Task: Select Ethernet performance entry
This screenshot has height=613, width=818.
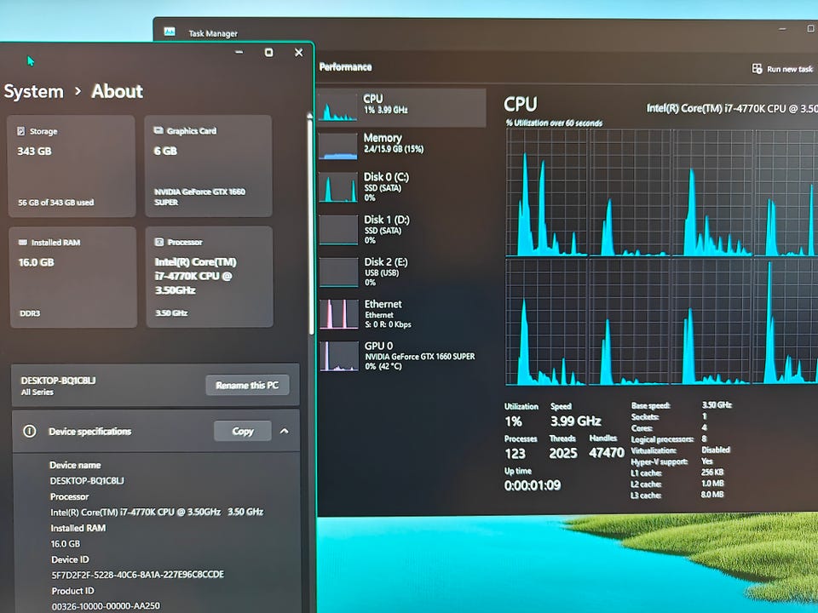Action: 401,314
